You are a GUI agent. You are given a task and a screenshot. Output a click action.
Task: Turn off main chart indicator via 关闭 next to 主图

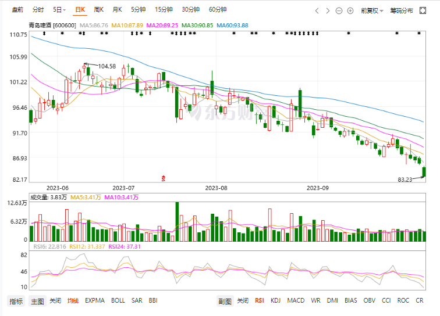coord(55,300)
